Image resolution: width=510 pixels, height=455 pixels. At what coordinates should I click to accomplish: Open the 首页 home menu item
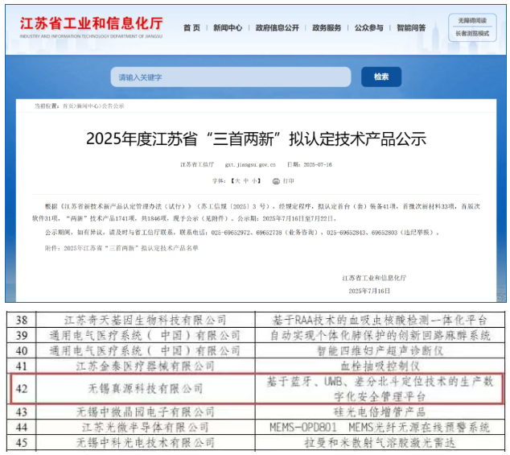pos(191,28)
